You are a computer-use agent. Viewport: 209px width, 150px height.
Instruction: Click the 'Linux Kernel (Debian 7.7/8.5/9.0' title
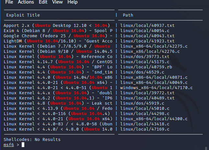57,46
